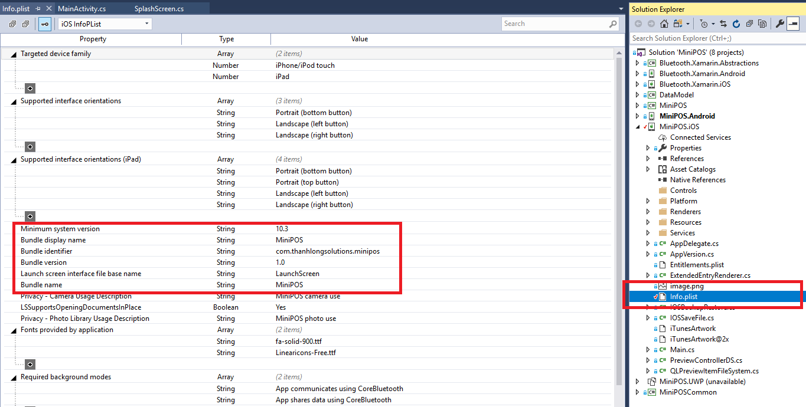Select Connected Services item
806x407 pixels.
700,137
